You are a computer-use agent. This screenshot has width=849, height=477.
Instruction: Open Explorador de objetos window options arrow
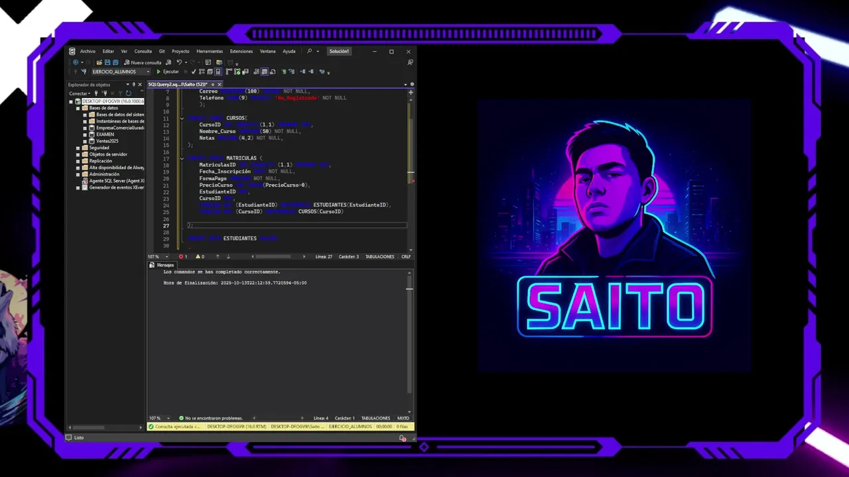[x=127, y=85]
